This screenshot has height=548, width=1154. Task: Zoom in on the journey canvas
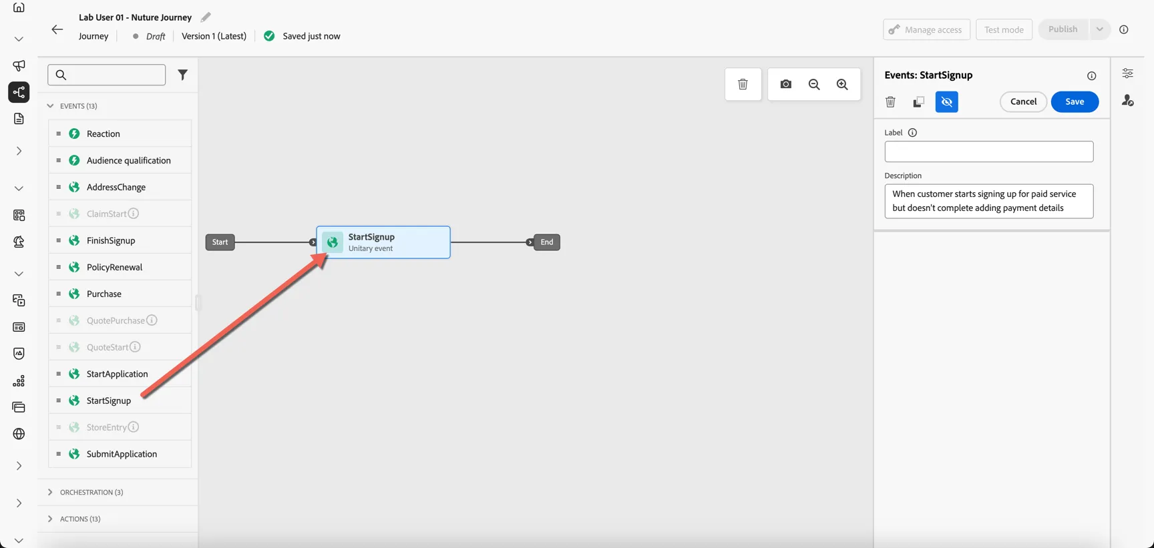[x=842, y=84]
